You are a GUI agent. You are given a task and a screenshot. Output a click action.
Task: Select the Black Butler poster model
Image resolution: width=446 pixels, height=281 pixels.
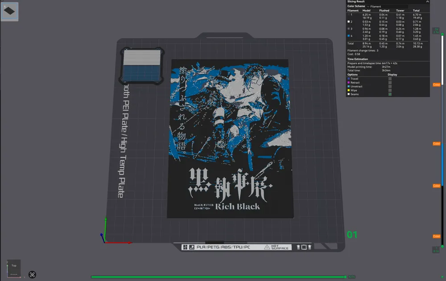[x=230, y=138]
